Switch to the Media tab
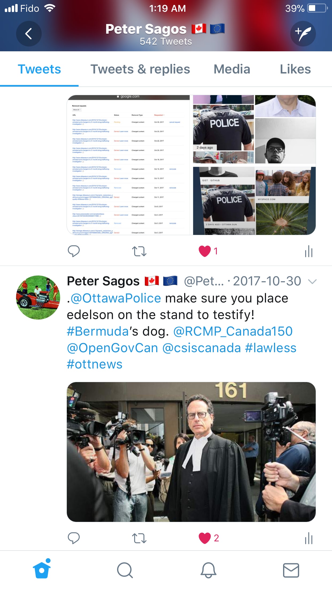The image size is (332, 590). click(x=232, y=69)
